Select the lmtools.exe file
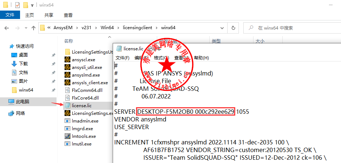Screen dimensions: 341x163 point(80,136)
